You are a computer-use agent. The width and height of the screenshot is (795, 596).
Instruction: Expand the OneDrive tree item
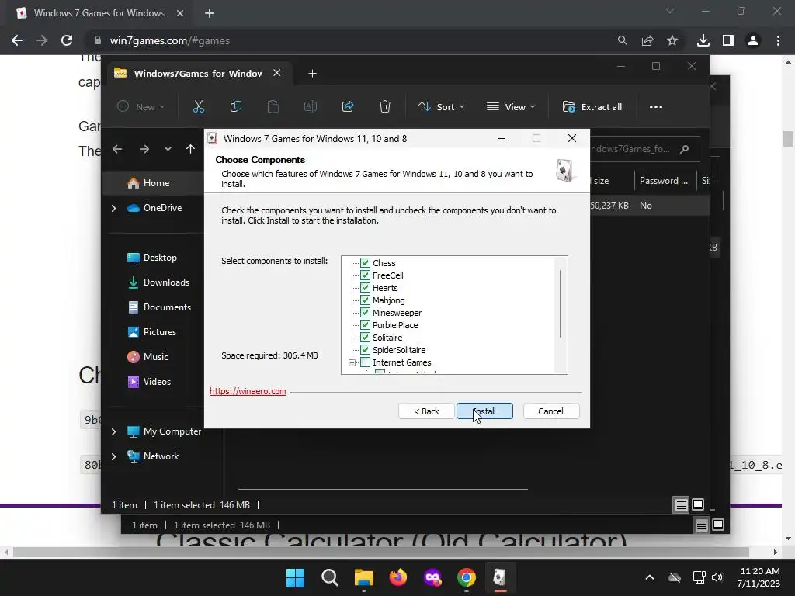click(x=113, y=208)
